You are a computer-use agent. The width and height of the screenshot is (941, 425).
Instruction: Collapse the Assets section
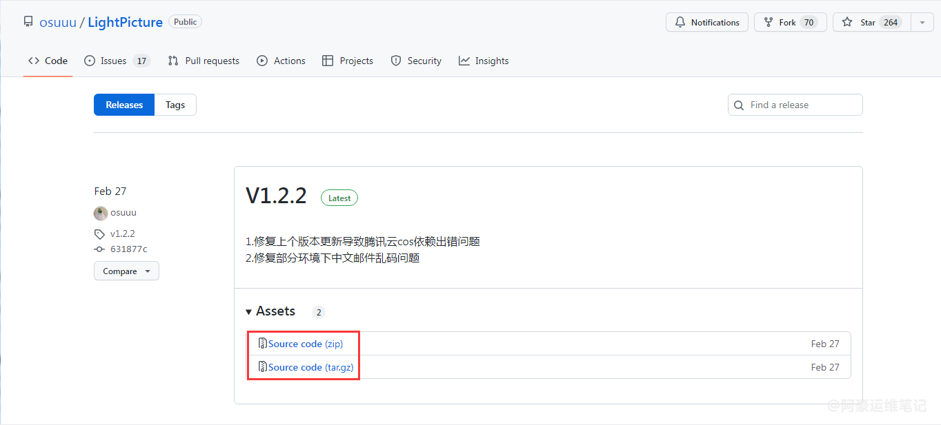(x=270, y=311)
